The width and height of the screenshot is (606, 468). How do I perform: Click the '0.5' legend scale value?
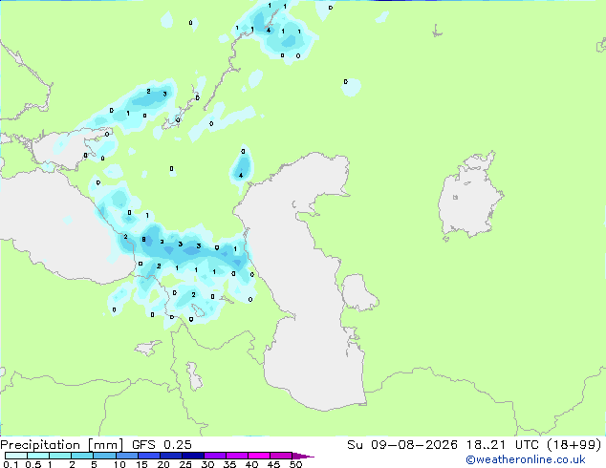point(33,464)
